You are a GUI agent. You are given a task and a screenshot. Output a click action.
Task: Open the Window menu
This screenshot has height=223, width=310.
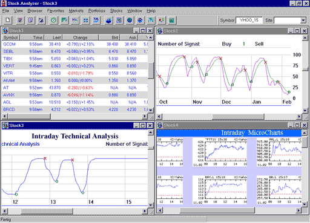134,11
